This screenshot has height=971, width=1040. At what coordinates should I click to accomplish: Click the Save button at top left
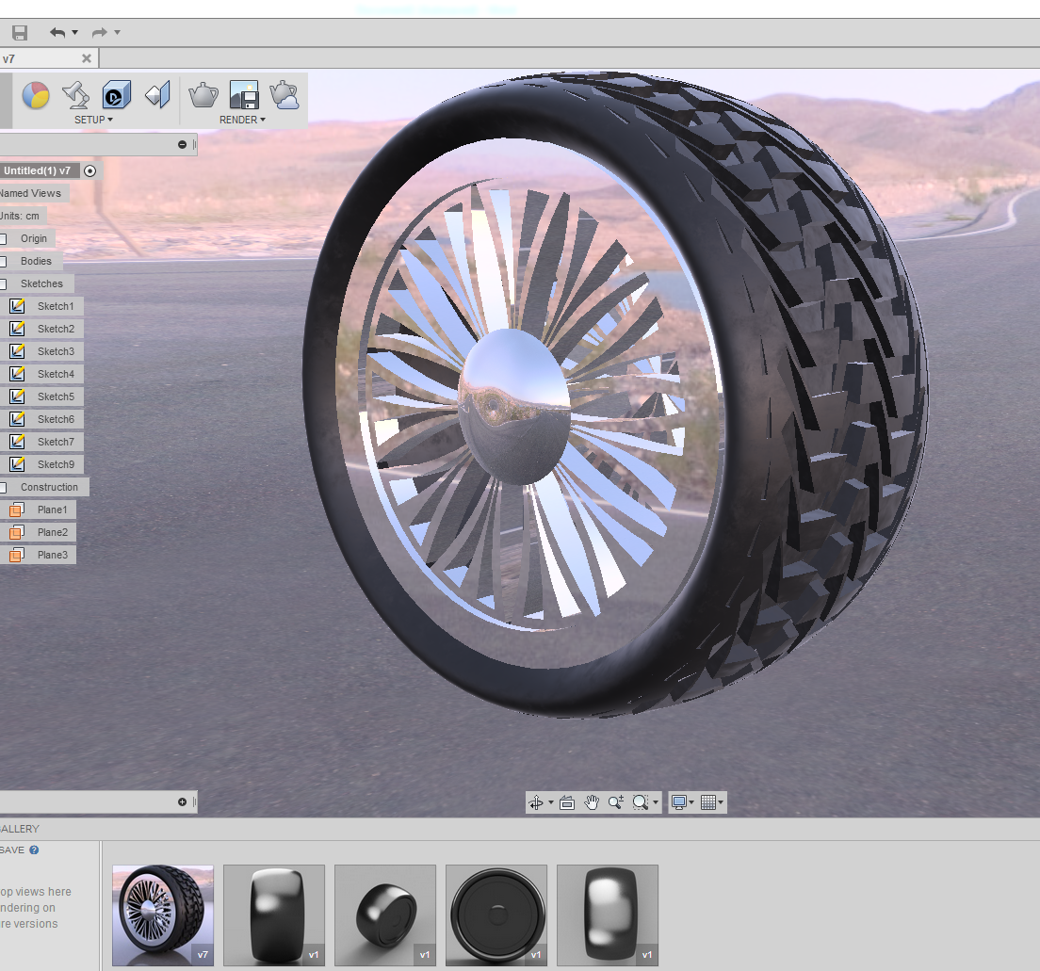[x=19, y=31]
